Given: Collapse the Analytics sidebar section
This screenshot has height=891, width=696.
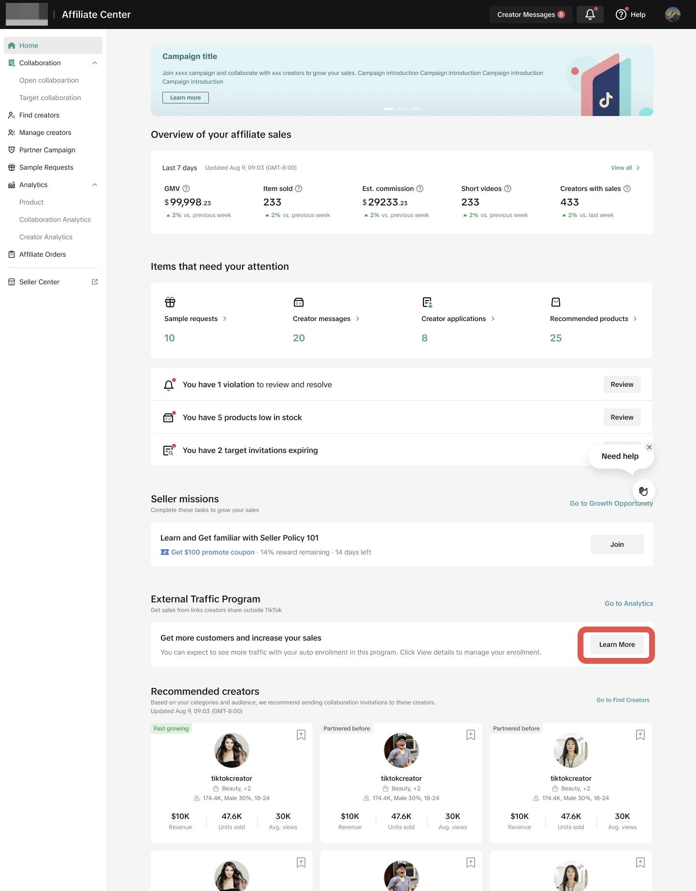Looking at the screenshot, I should [95, 185].
